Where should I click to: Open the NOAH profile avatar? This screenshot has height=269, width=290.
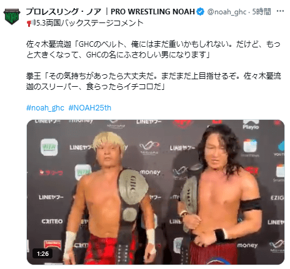coord(12,17)
